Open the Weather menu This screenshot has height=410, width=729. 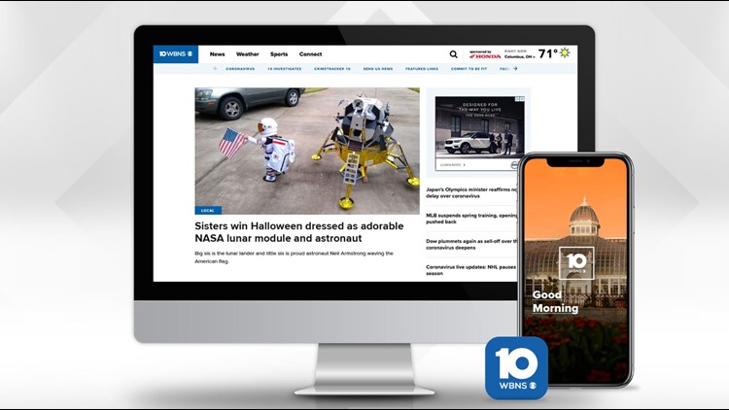click(248, 54)
